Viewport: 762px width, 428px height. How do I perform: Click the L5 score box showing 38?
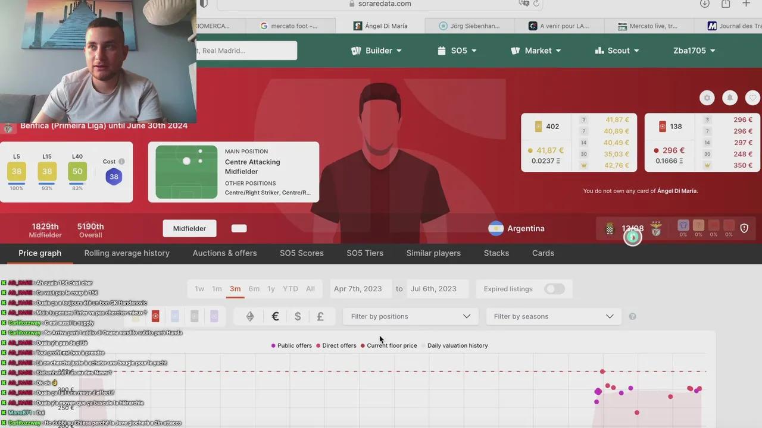[17, 171]
